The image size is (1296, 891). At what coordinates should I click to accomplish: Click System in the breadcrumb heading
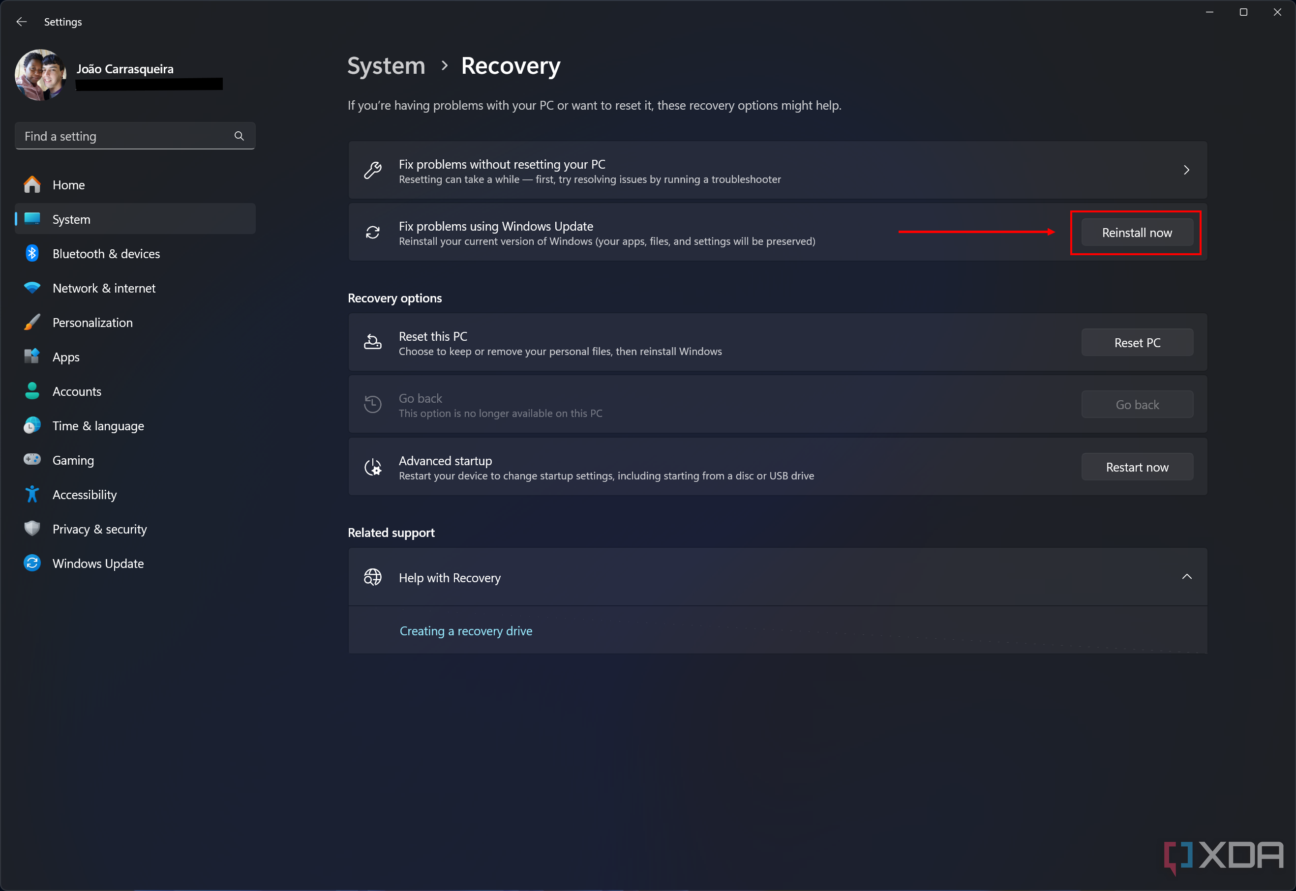tap(387, 66)
